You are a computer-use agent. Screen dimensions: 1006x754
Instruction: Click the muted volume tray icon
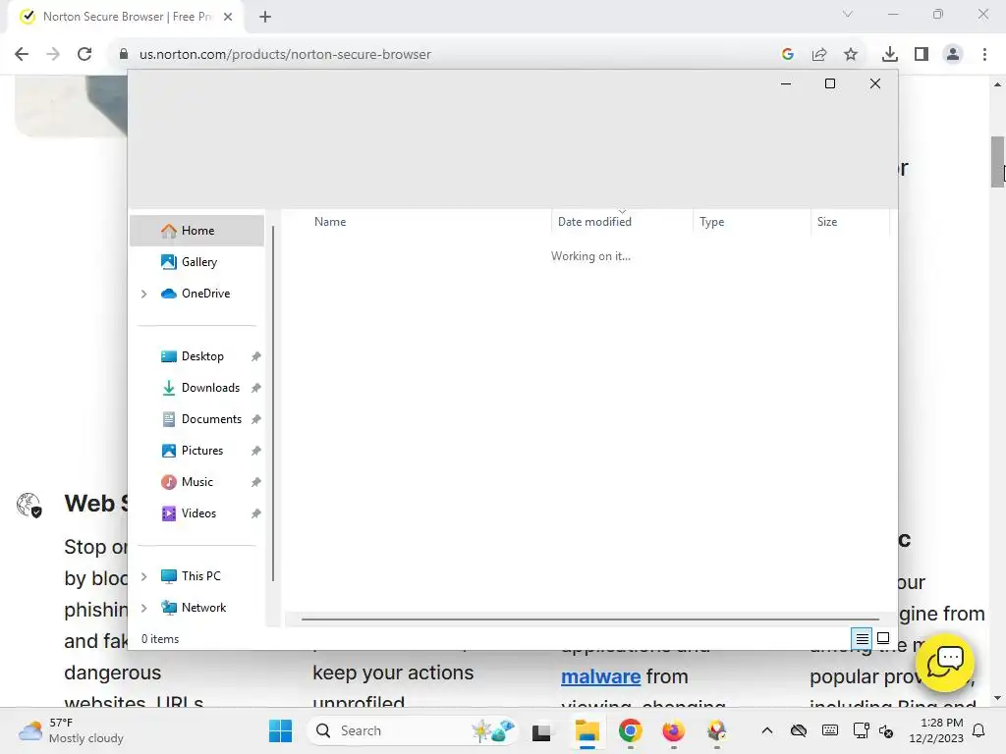pos(887,730)
